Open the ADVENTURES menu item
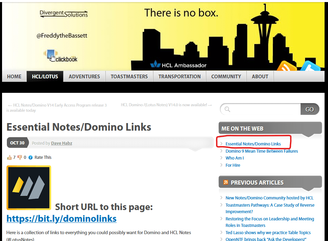The image size is (328, 241). (84, 76)
